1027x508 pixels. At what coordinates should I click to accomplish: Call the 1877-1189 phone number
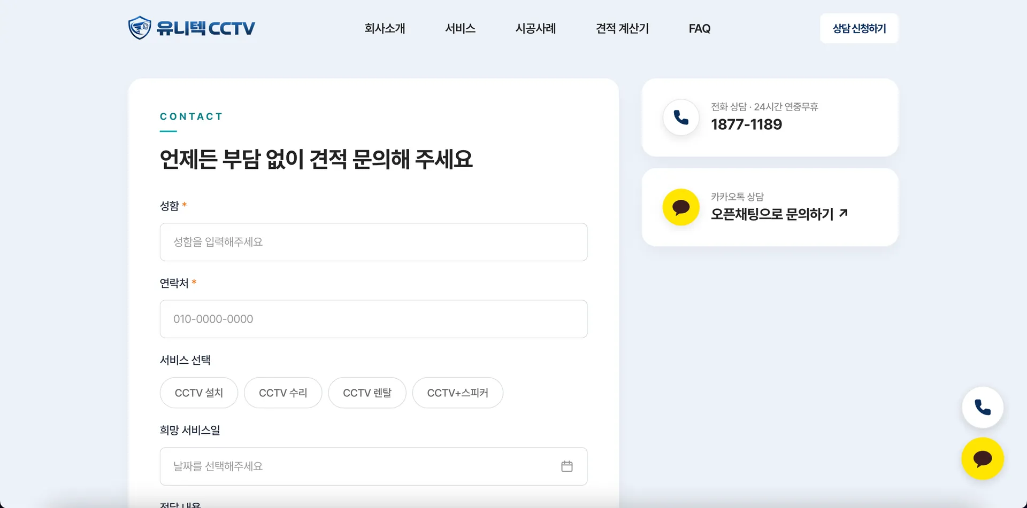[746, 124]
